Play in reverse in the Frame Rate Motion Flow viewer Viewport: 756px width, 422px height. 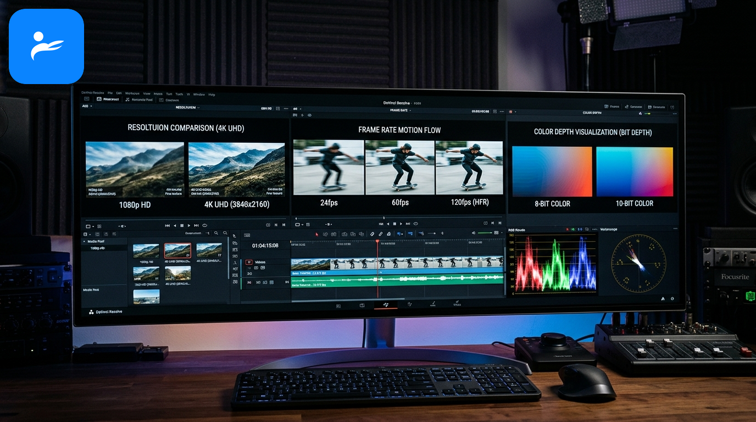pos(388,224)
